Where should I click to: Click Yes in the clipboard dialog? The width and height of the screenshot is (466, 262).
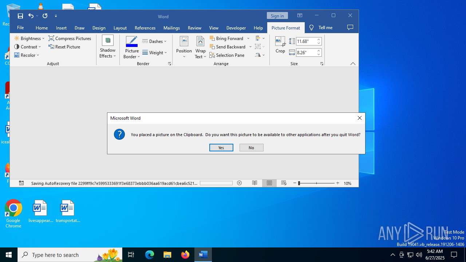221,147
